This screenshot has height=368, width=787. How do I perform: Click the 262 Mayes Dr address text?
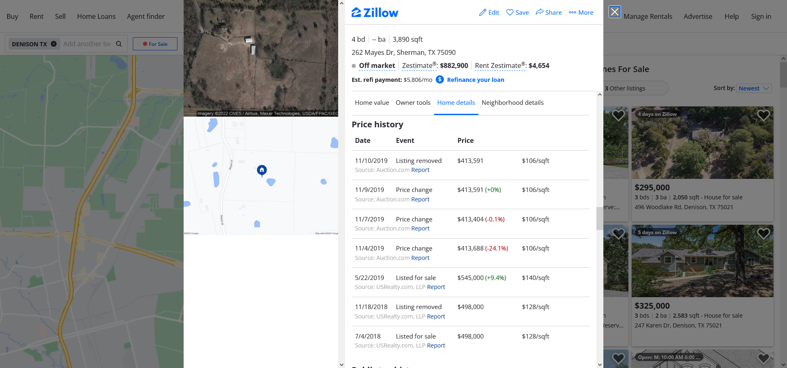(x=403, y=52)
